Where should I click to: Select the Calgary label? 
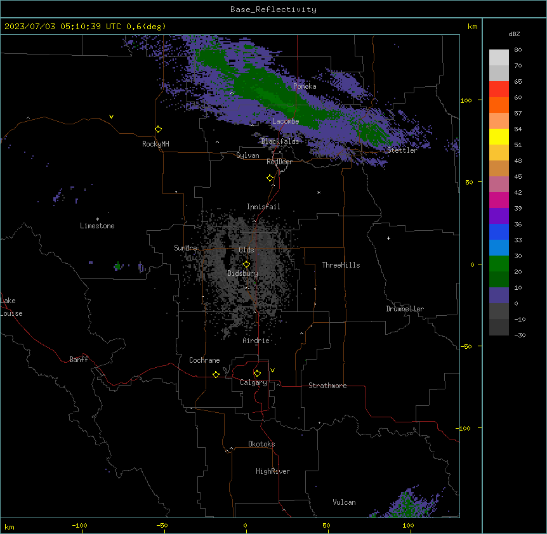253,382
